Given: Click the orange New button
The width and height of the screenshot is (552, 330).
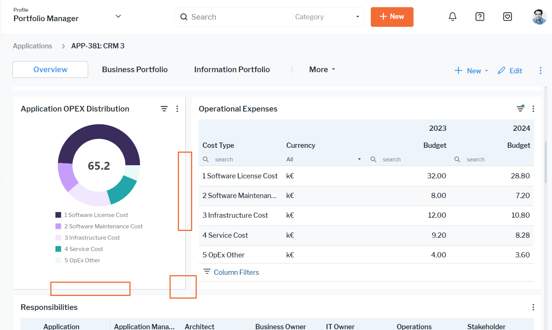Looking at the screenshot, I should [x=392, y=17].
